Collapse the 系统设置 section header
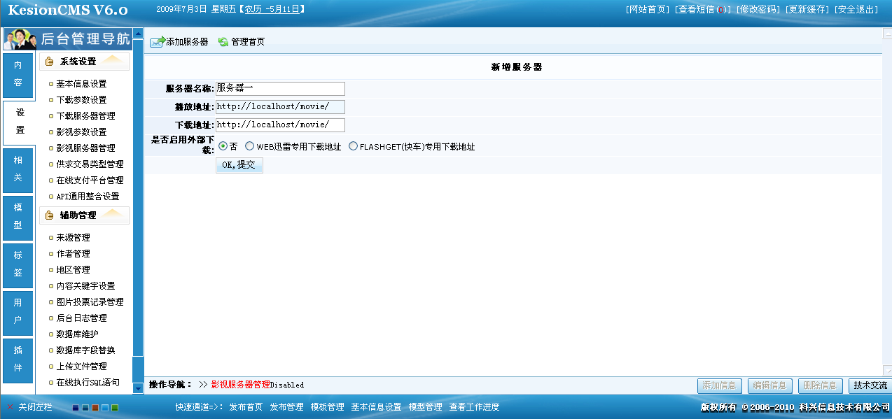This screenshot has height=419, width=892. (x=85, y=62)
